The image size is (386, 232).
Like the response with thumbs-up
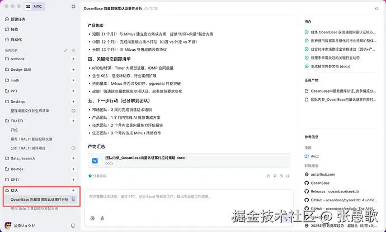268,176
